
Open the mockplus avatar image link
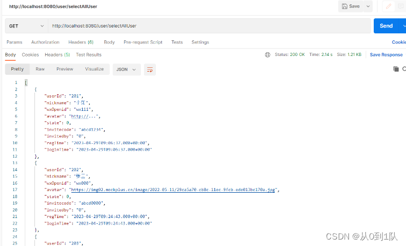173,190
